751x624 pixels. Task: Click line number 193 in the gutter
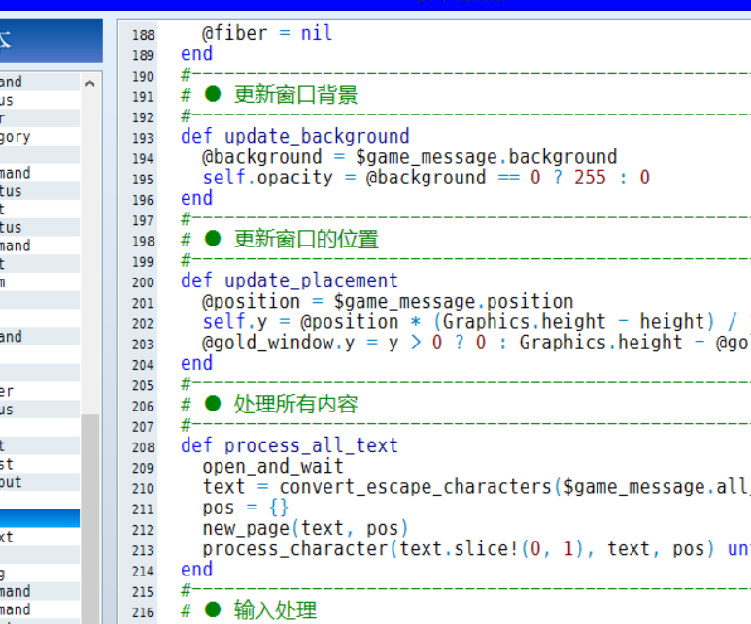click(143, 138)
